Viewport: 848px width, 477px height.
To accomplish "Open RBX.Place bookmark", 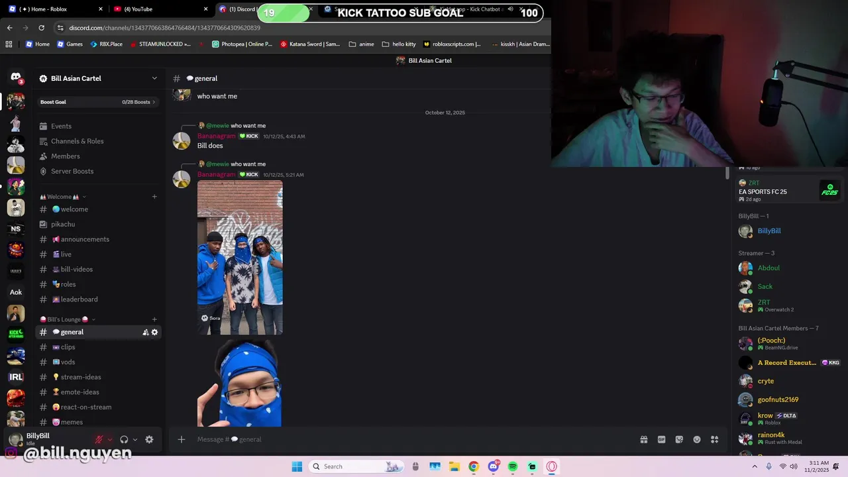I will coord(106,44).
